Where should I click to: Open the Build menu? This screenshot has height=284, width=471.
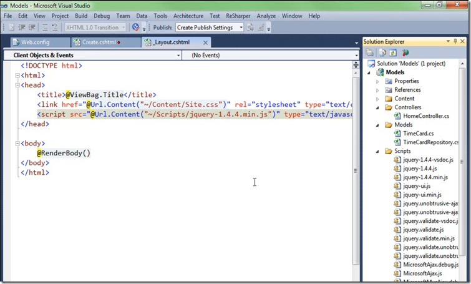coord(81,16)
